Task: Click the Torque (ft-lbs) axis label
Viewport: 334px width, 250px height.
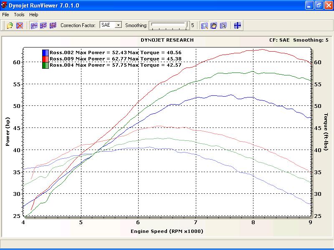Action: coord(326,132)
